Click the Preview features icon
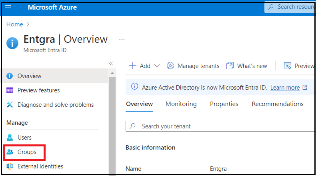 pyautogui.click(x=10, y=90)
